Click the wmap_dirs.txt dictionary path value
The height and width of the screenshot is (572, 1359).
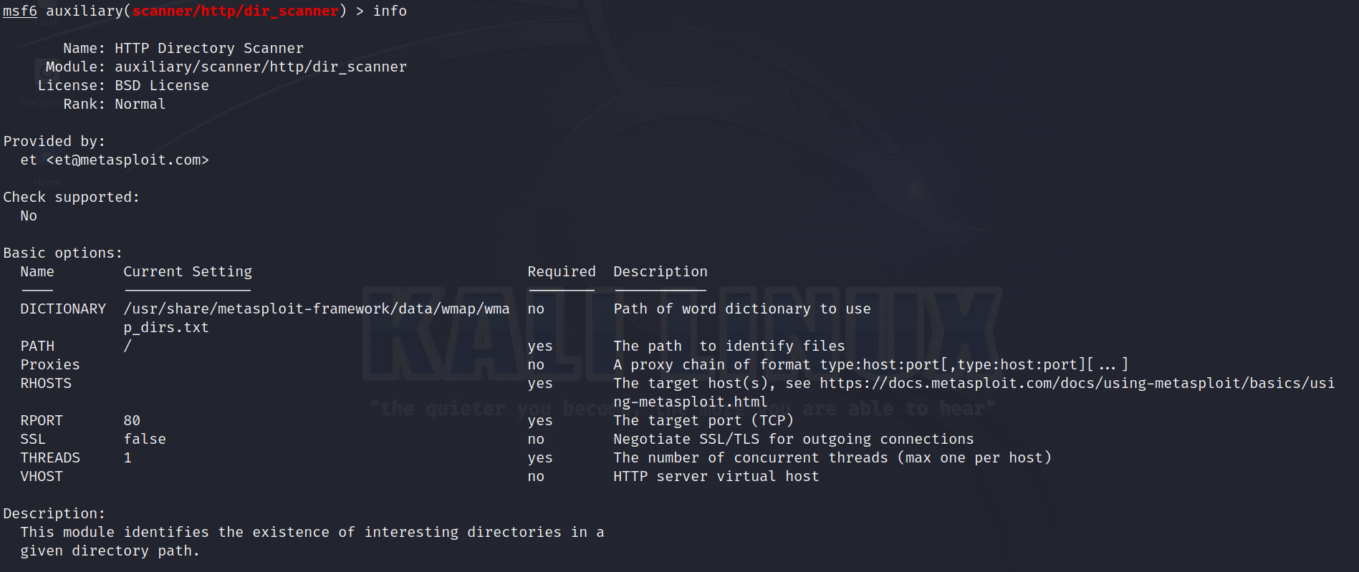point(316,309)
